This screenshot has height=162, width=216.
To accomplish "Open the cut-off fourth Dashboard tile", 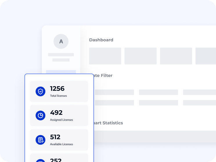I will click(x=206, y=56).
